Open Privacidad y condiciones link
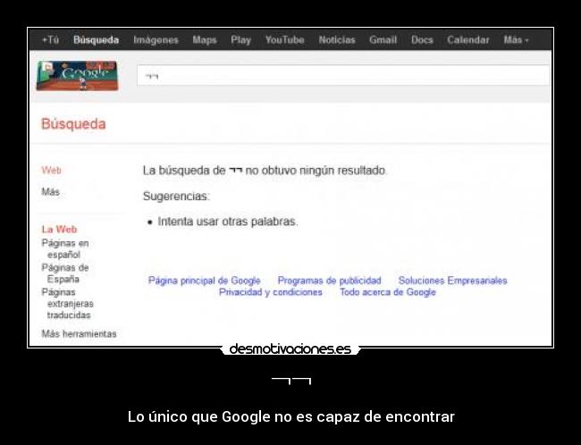 [x=271, y=292]
